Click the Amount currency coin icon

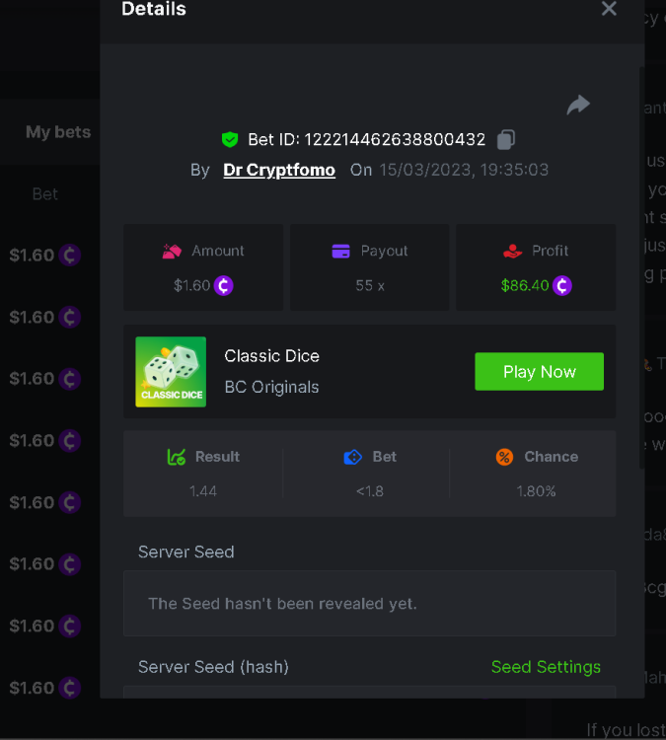pyautogui.click(x=224, y=286)
